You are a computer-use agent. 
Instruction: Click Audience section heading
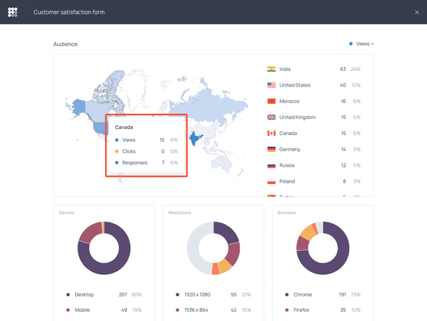click(x=65, y=44)
